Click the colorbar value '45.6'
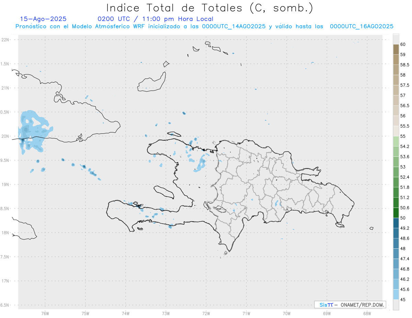This screenshot has height=318, width=412. [405, 290]
